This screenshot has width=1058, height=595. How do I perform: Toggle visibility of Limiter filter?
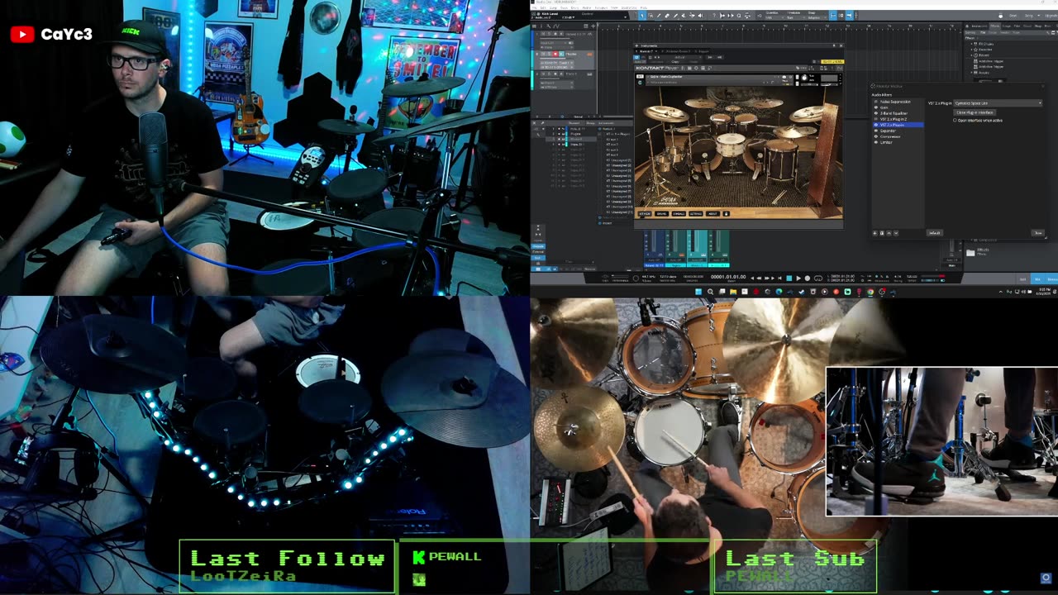click(x=876, y=142)
